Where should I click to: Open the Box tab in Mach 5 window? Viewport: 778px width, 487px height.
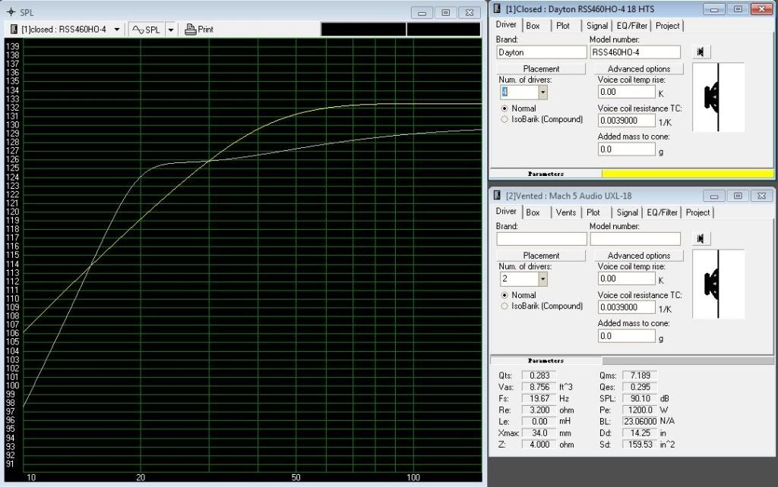[x=533, y=212]
